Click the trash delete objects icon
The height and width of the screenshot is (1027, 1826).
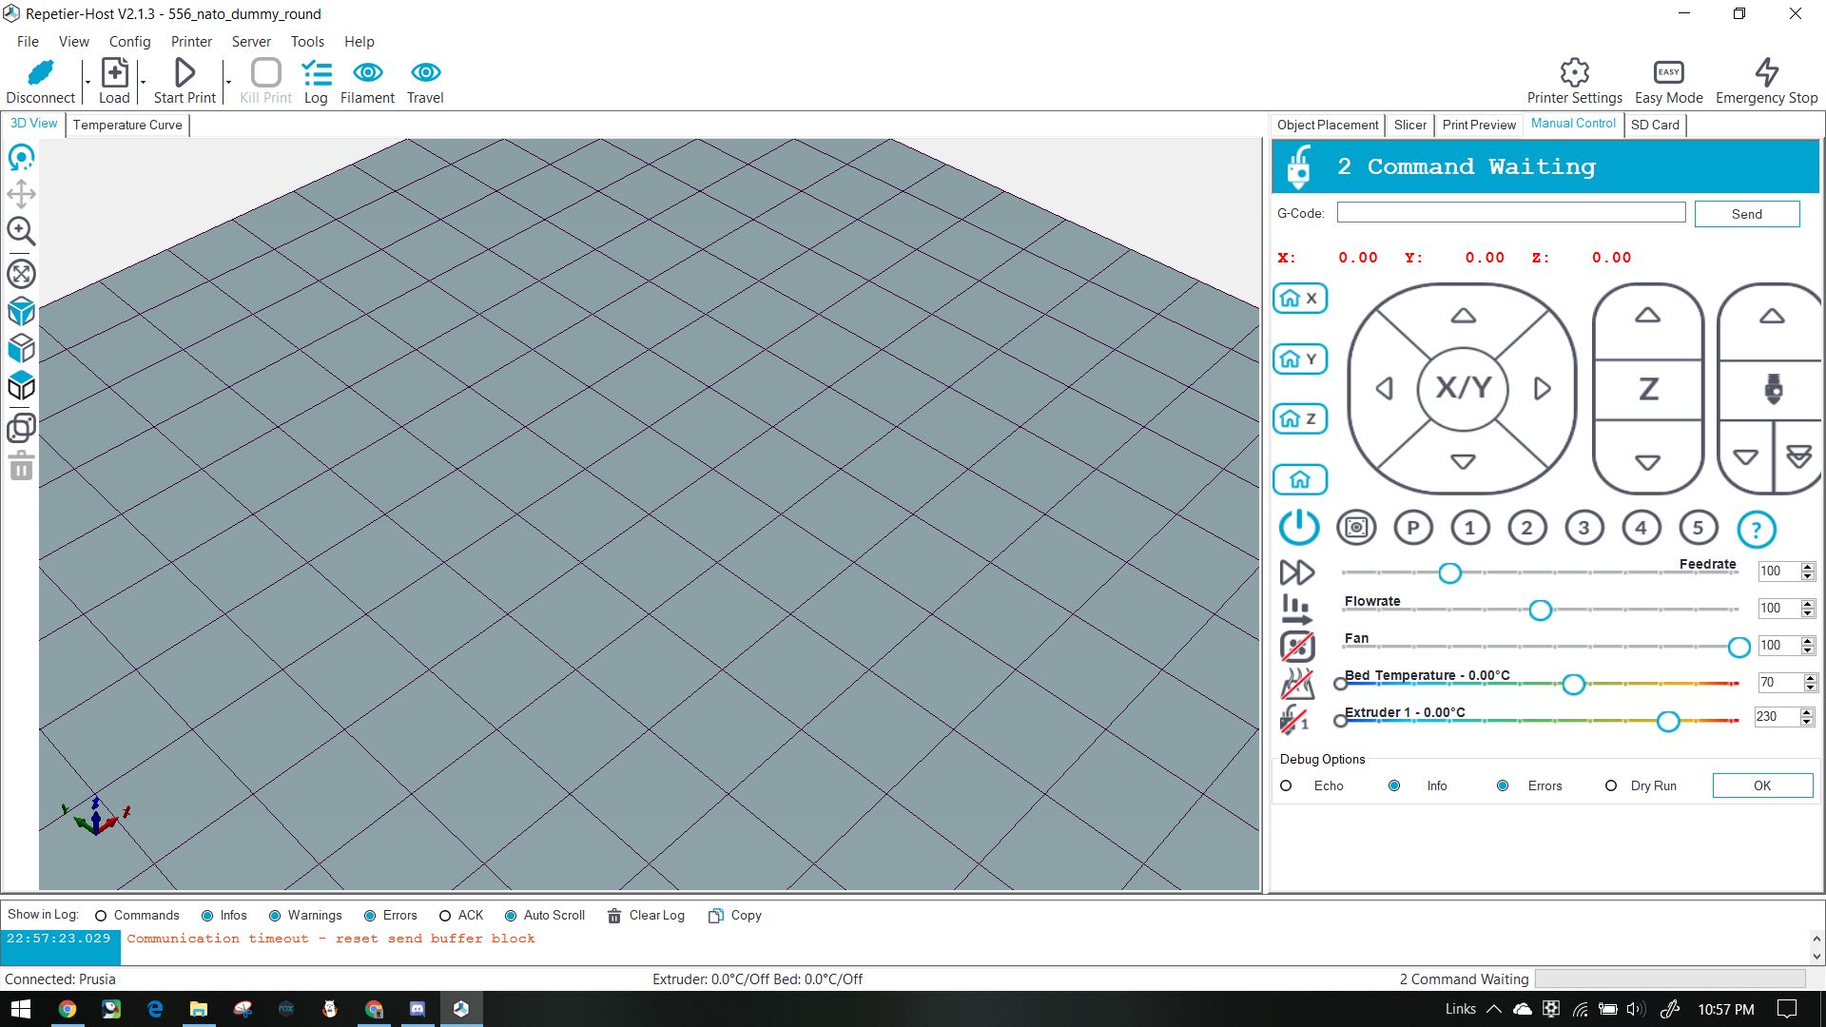coord(21,467)
